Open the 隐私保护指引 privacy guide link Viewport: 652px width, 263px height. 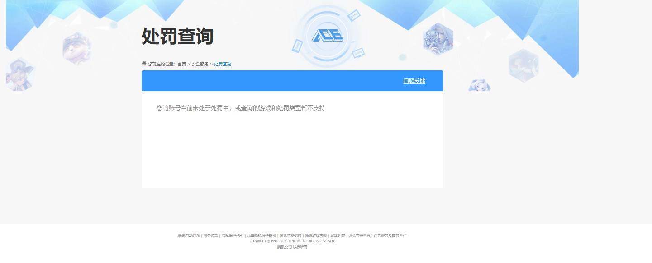tap(233, 235)
